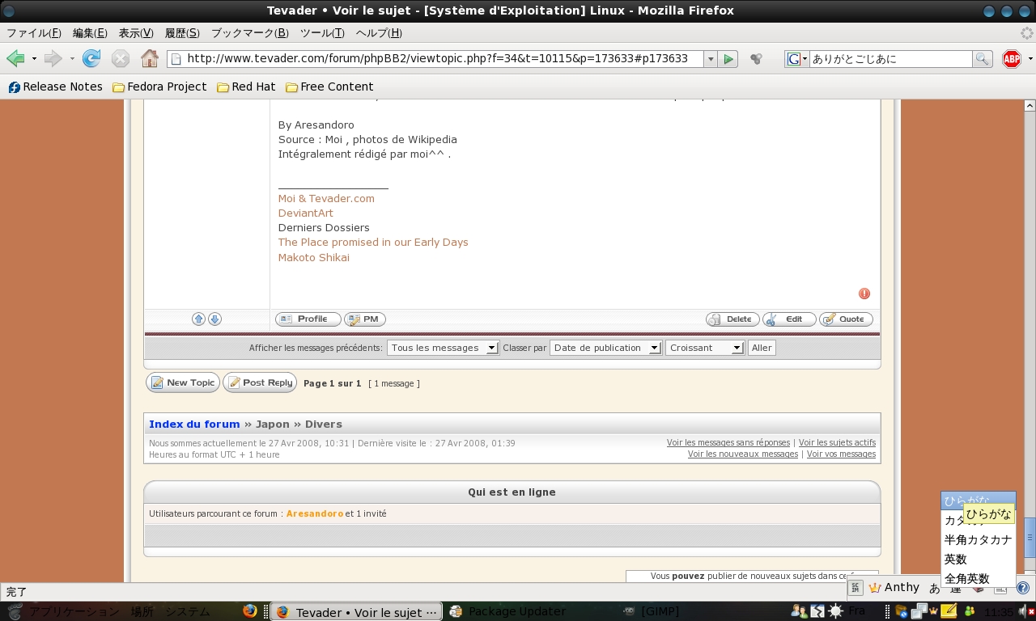The image size is (1036, 621).
Task: Click the weather sun applet icon
Action: (x=835, y=611)
